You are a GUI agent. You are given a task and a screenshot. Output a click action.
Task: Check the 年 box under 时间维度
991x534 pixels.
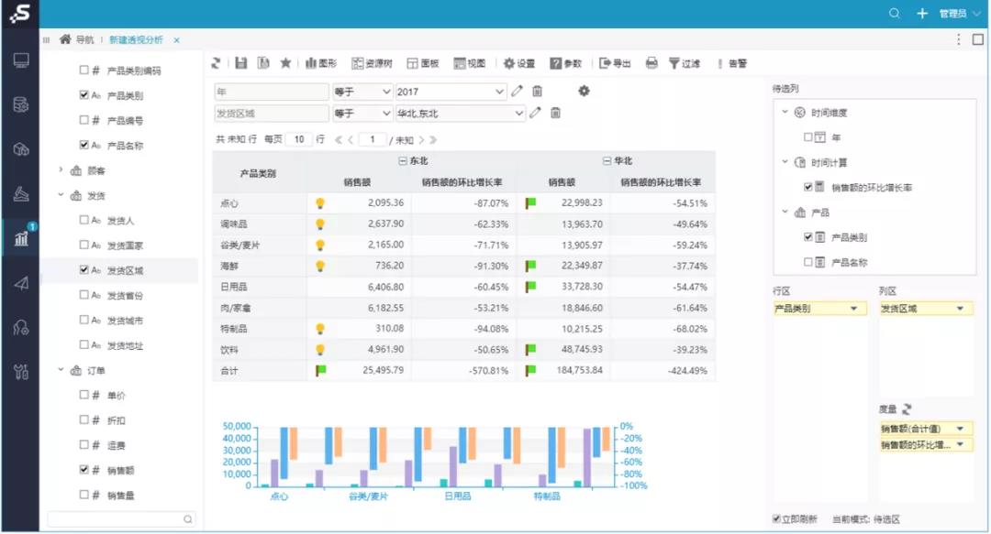[807, 137]
